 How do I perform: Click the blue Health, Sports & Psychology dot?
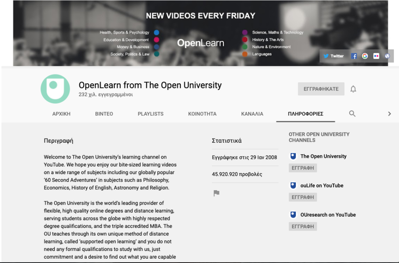click(x=157, y=32)
